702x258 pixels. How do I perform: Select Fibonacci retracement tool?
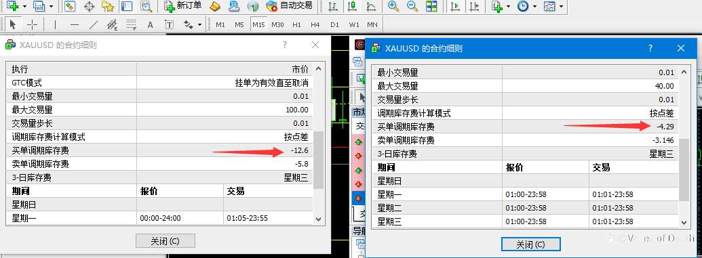pyautogui.click(x=131, y=24)
